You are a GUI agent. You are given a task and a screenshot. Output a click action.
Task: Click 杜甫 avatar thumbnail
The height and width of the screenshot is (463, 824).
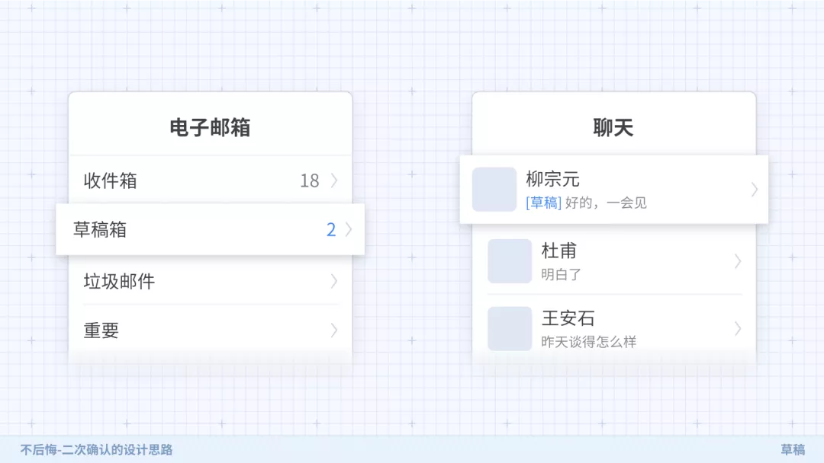tap(510, 261)
